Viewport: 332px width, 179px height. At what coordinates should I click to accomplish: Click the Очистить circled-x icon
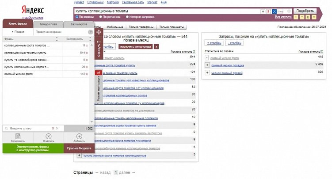point(49,136)
